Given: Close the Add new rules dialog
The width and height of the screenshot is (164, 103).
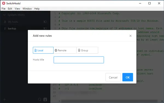Looking at the screenshot, I should pos(130,36).
